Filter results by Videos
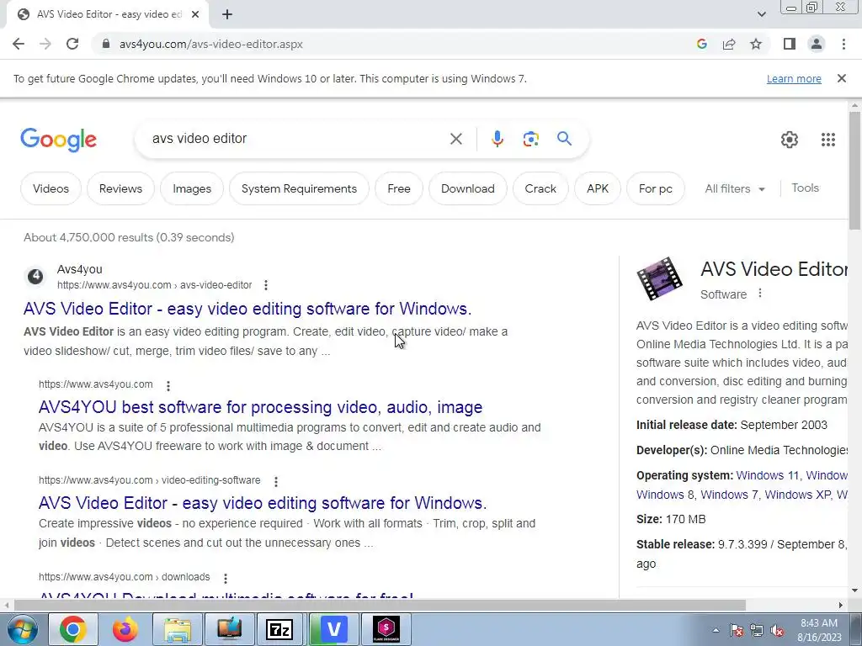This screenshot has width=862, height=646. click(51, 188)
